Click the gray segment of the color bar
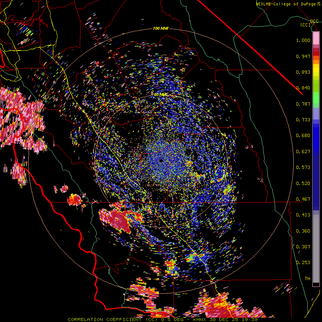Viewport: 322px width, 322px height. click(x=316, y=249)
